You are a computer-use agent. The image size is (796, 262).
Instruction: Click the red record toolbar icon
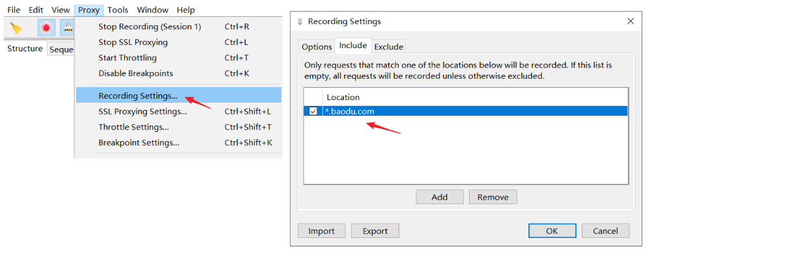pyautogui.click(x=46, y=27)
